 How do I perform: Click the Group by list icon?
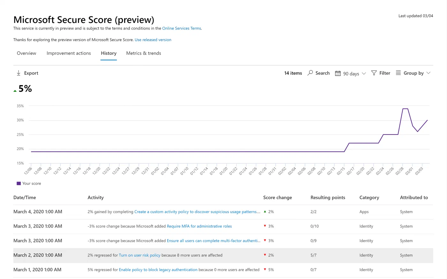(398, 73)
